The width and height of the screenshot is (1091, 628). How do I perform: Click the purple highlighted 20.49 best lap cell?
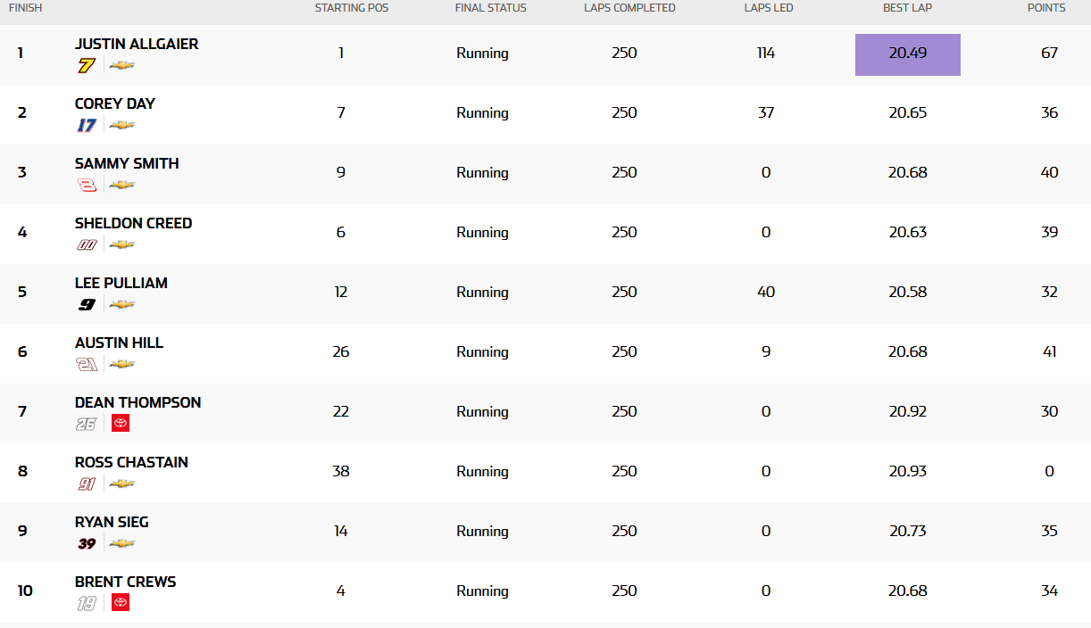pos(908,54)
